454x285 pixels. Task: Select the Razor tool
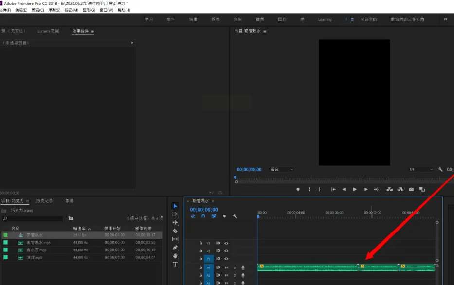[x=175, y=231]
